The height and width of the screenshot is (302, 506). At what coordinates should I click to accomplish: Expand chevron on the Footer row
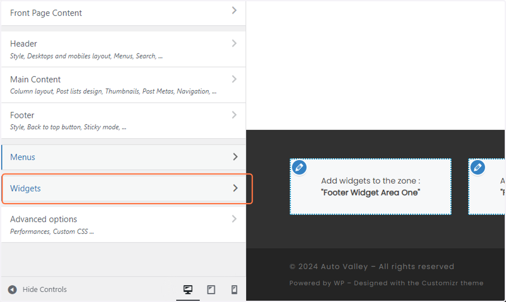coord(234,115)
